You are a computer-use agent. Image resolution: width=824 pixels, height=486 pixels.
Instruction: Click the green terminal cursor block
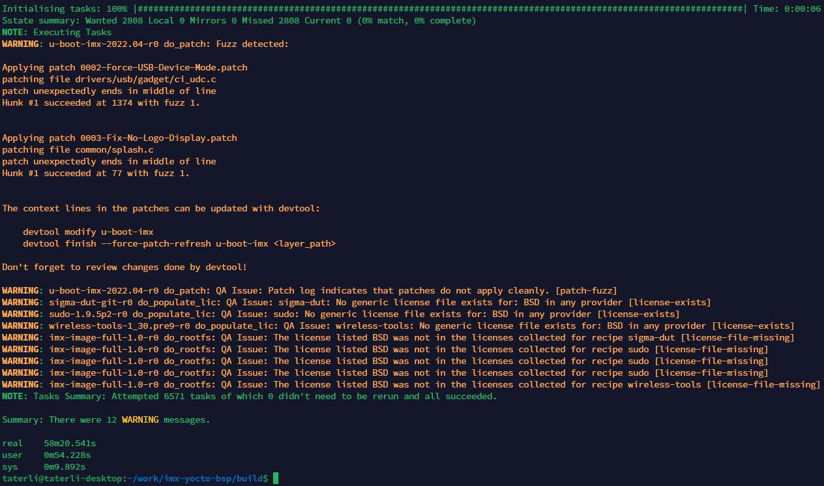276,478
